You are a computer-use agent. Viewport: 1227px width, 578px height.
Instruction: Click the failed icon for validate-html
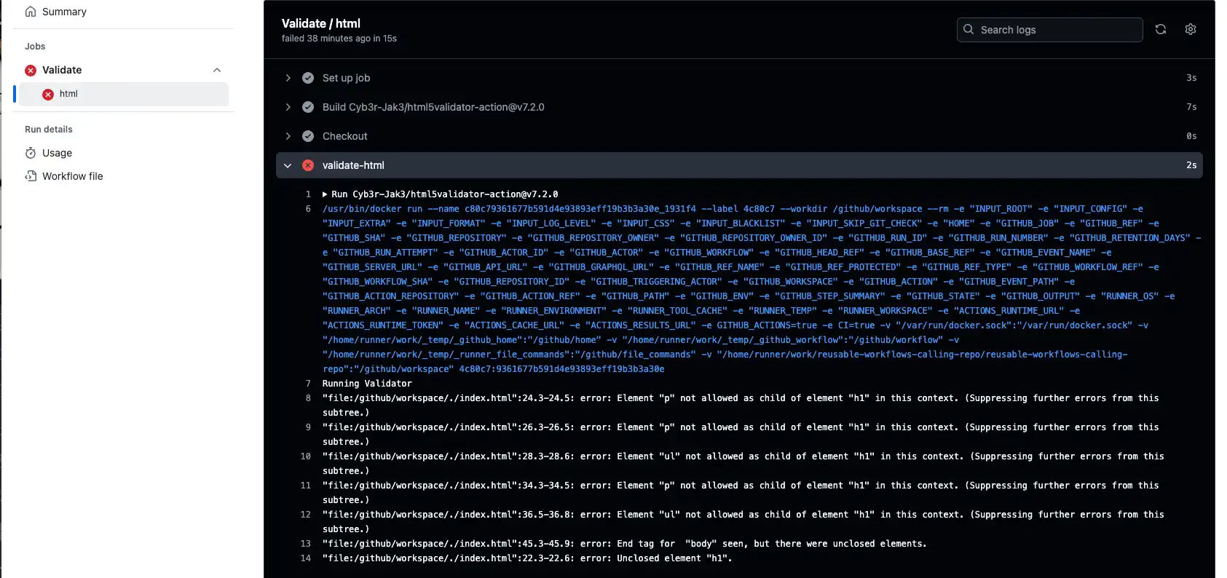pyautogui.click(x=308, y=165)
